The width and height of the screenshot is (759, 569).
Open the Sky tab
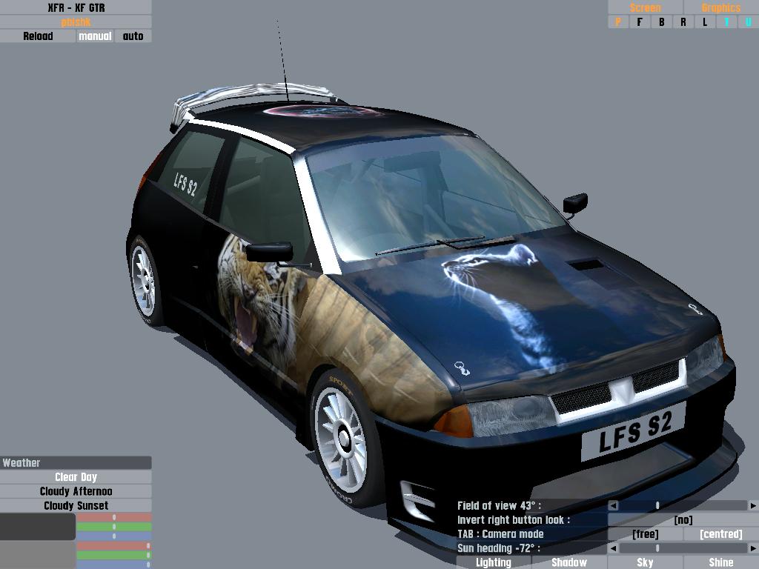(x=646, y=562)
